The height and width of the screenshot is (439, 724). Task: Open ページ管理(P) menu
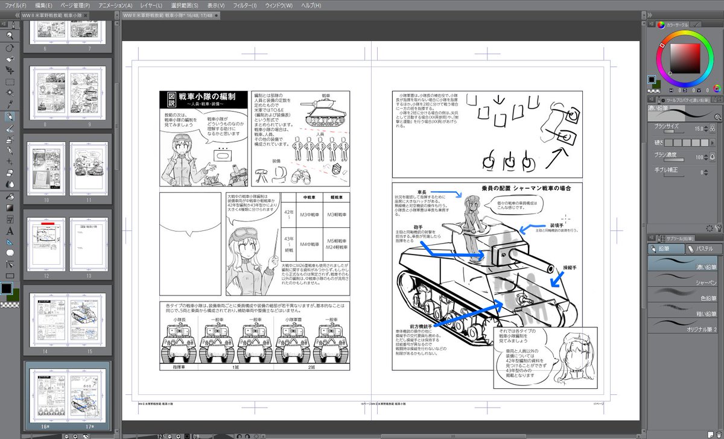pyautogui.click(x=75, y=5)
